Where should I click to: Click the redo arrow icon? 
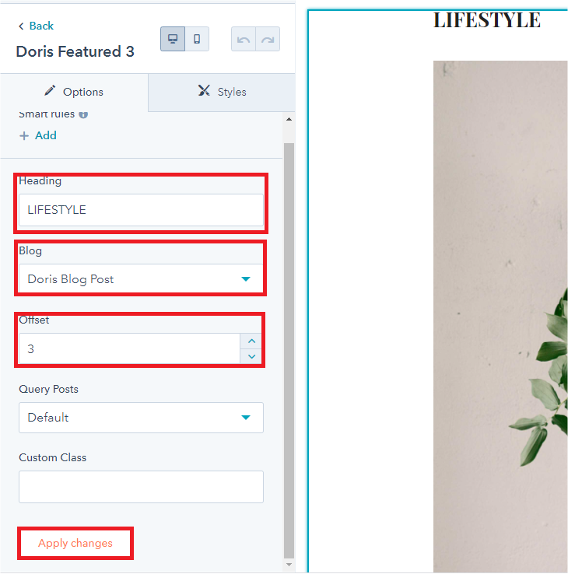pos(268,39)
